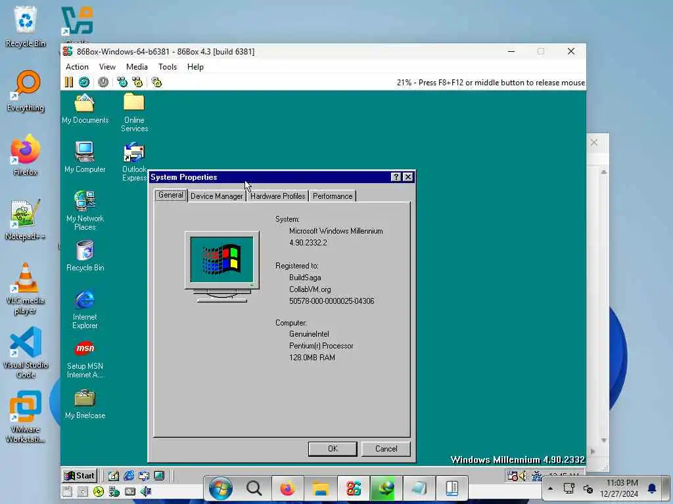Screen dimensions: 673x504
Task: Open the View menu in 86Box
Action: pos(107,67)
